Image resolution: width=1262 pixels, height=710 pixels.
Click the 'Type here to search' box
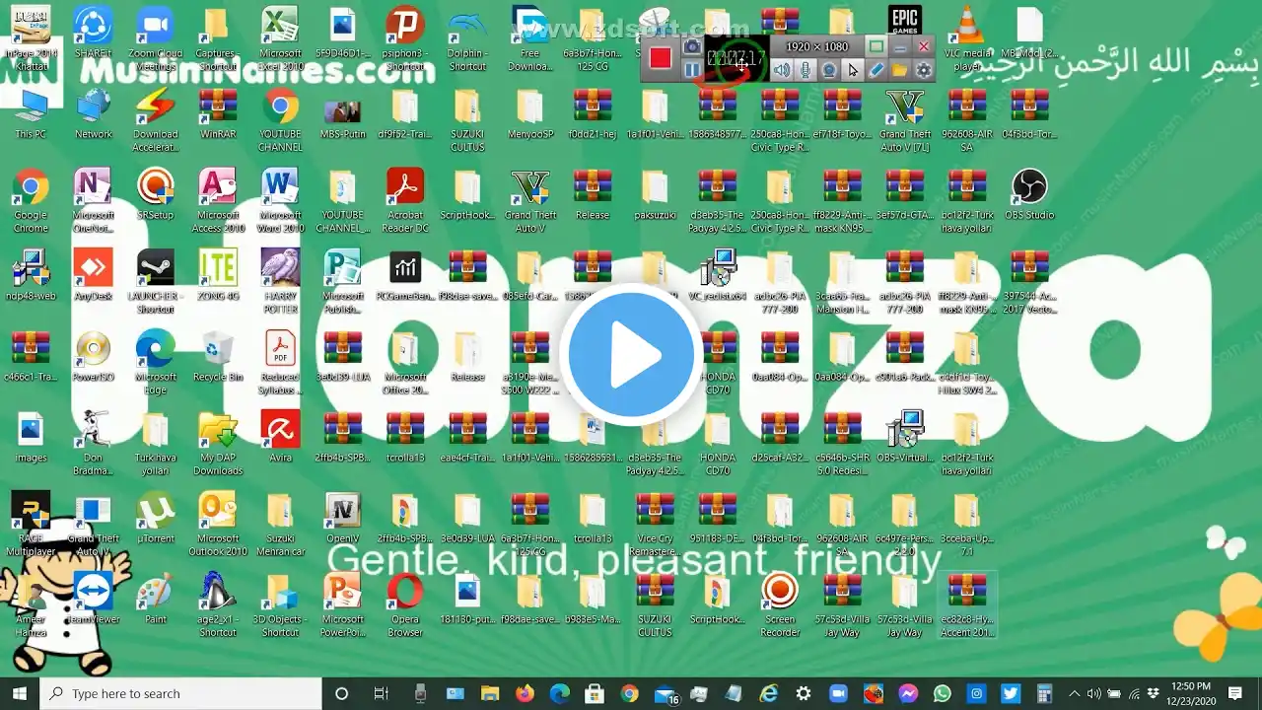(x=181, y=693)
